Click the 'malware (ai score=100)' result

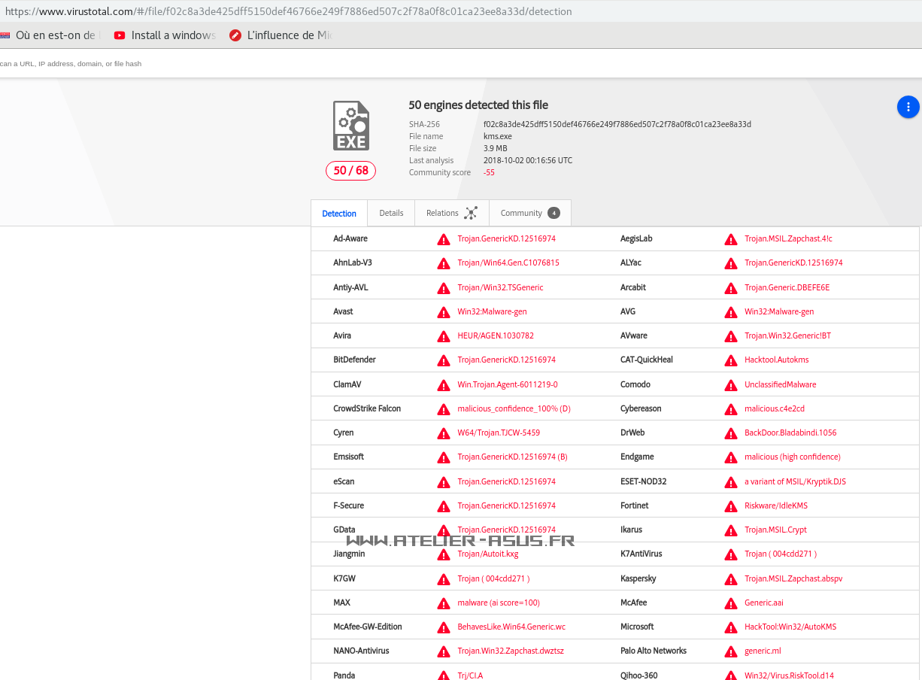click(x=499, y=603)
